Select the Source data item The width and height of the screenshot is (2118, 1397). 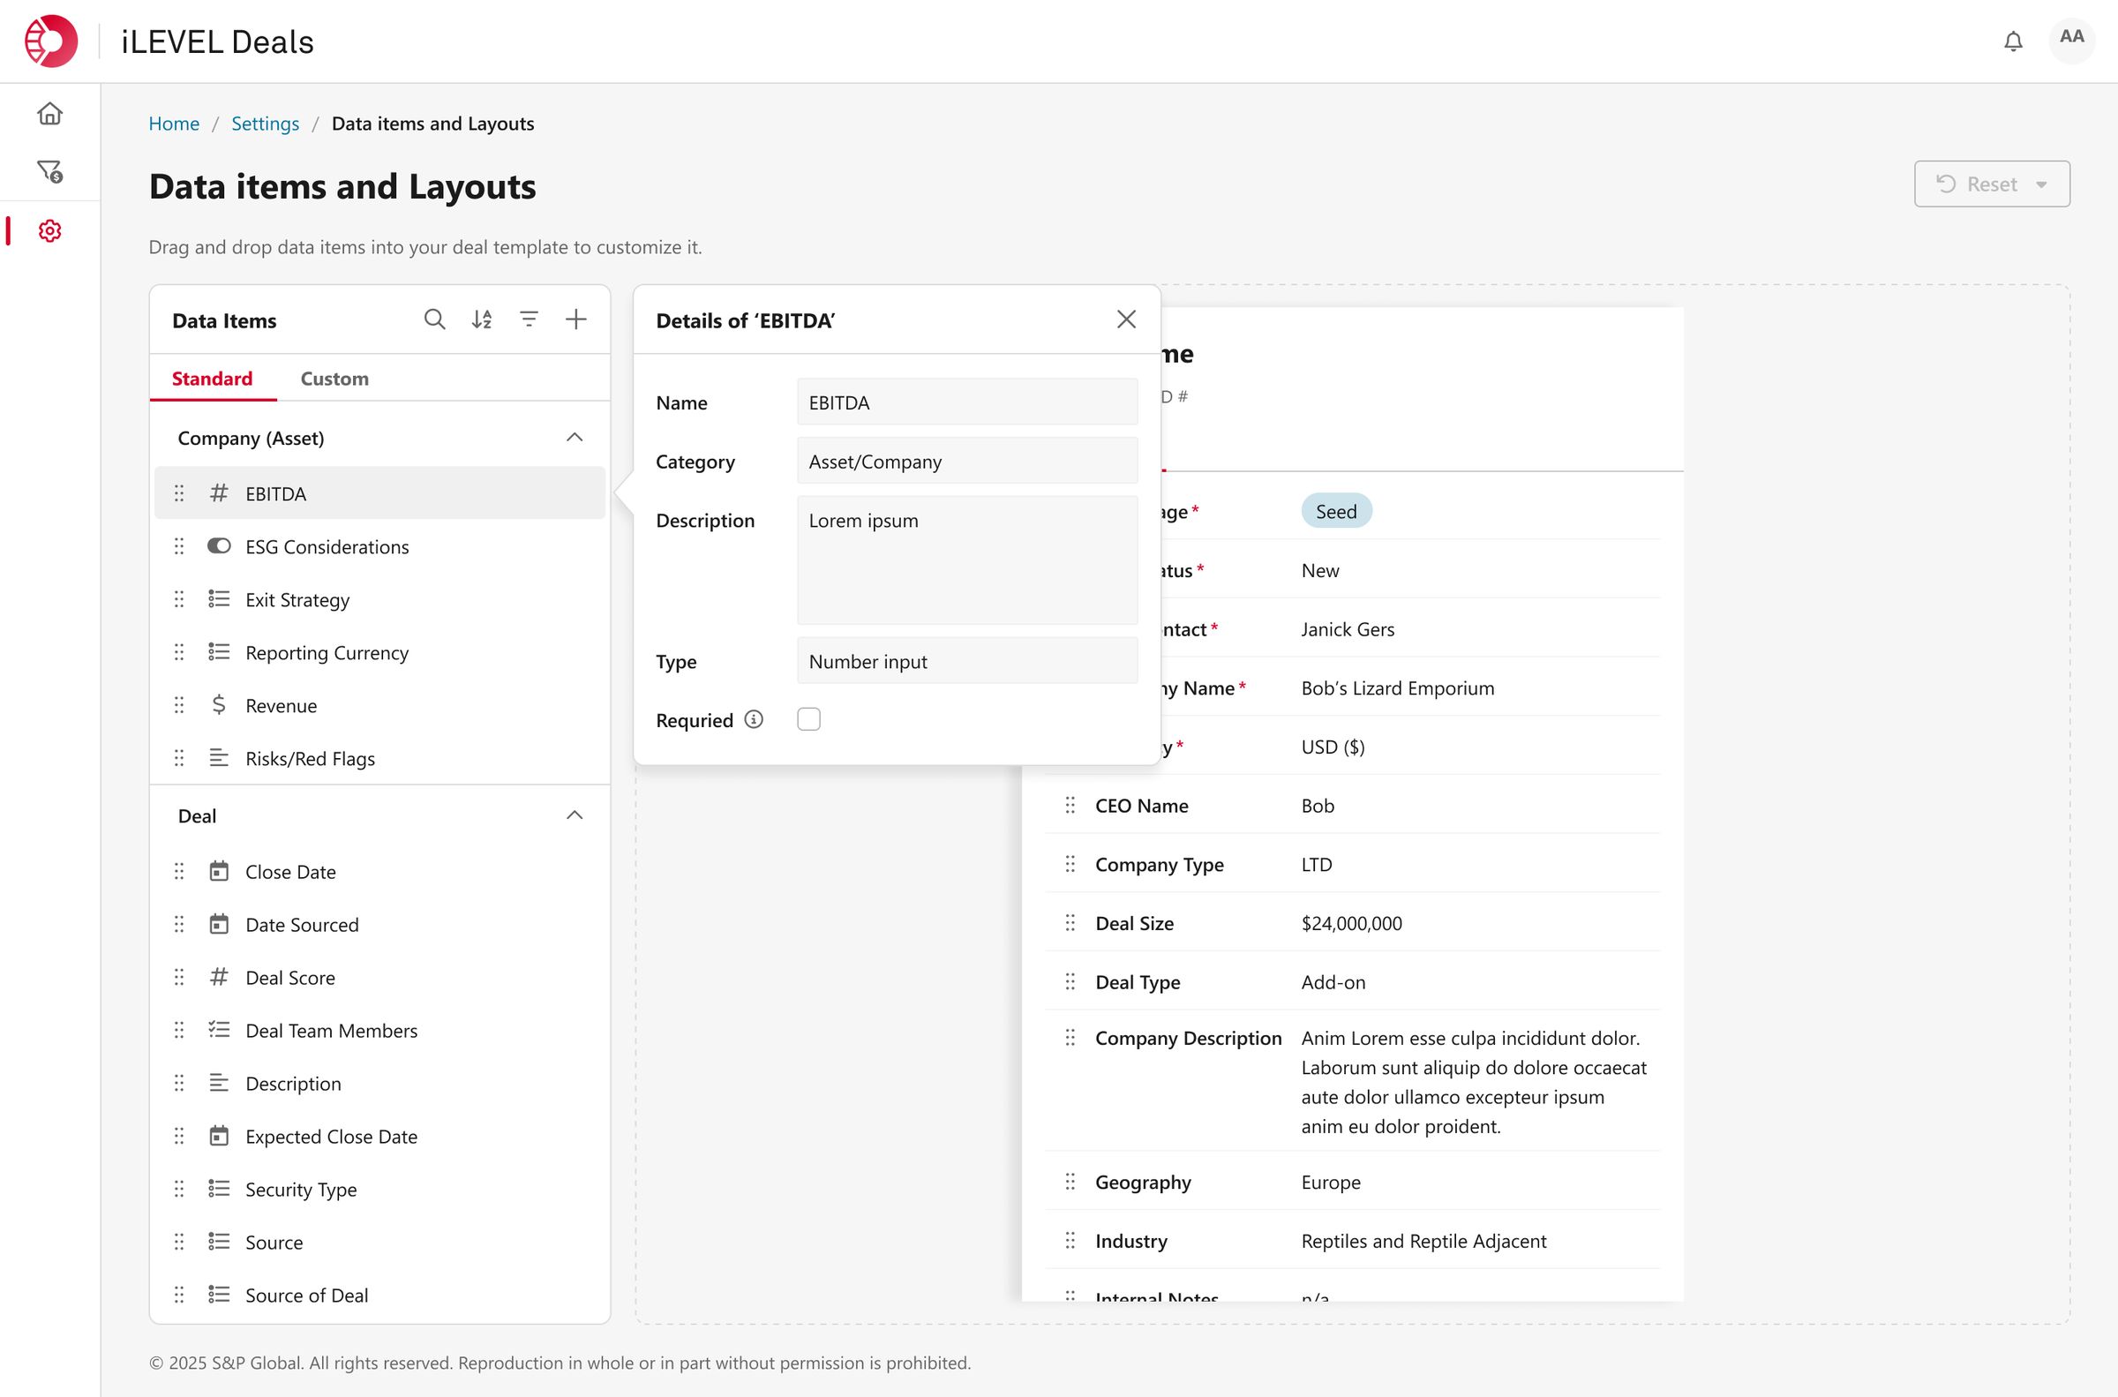(379, 1242)
